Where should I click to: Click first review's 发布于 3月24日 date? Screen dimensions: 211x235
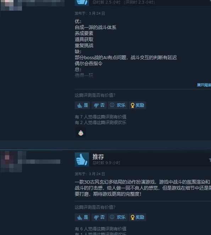(x=90, y=13)
